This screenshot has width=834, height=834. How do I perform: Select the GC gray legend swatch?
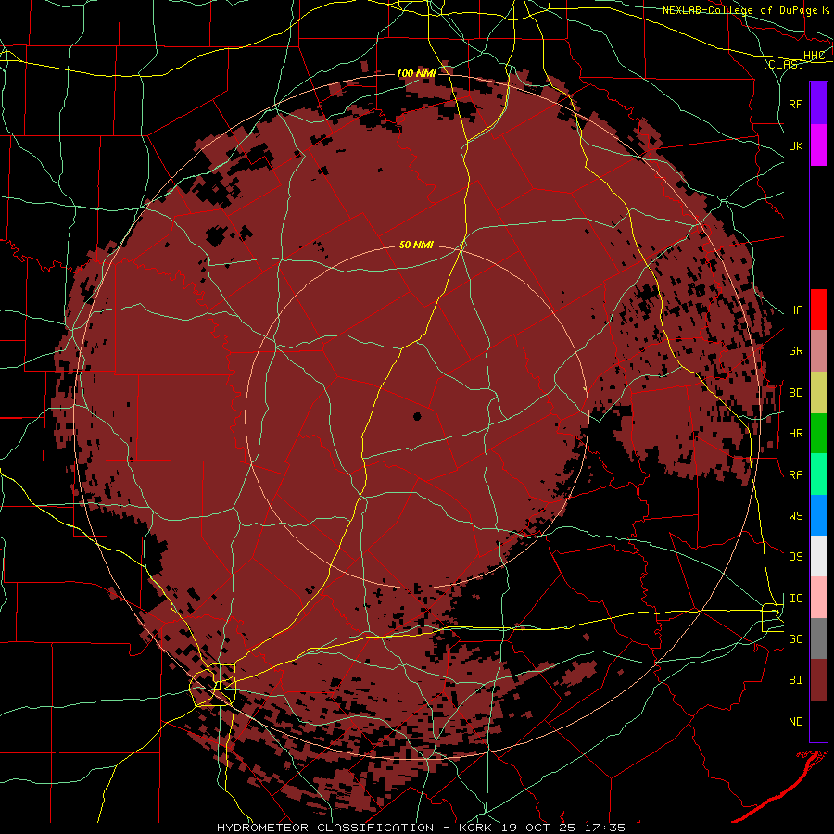coord(818,638)
